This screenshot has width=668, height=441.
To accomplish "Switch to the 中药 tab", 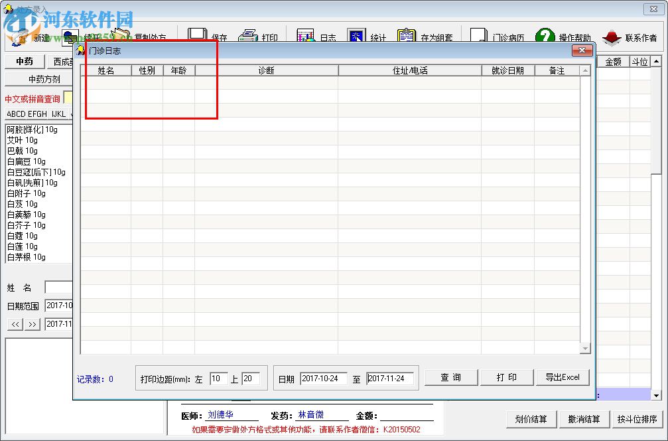I will coord(24,61).
